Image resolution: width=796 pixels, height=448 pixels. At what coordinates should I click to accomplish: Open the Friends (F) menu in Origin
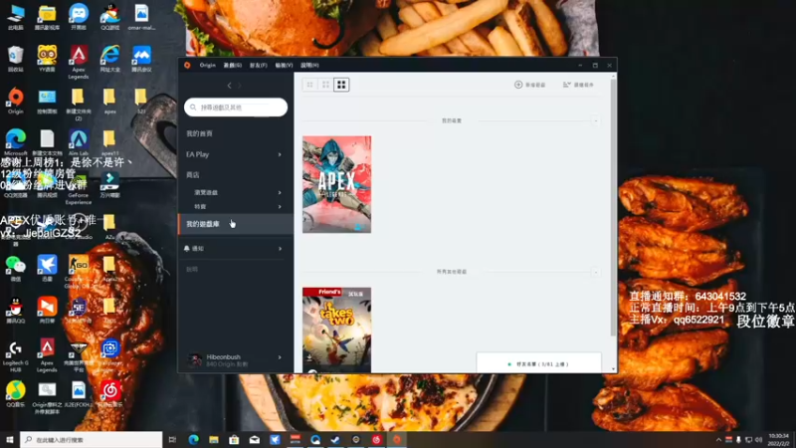coord(258,65)
